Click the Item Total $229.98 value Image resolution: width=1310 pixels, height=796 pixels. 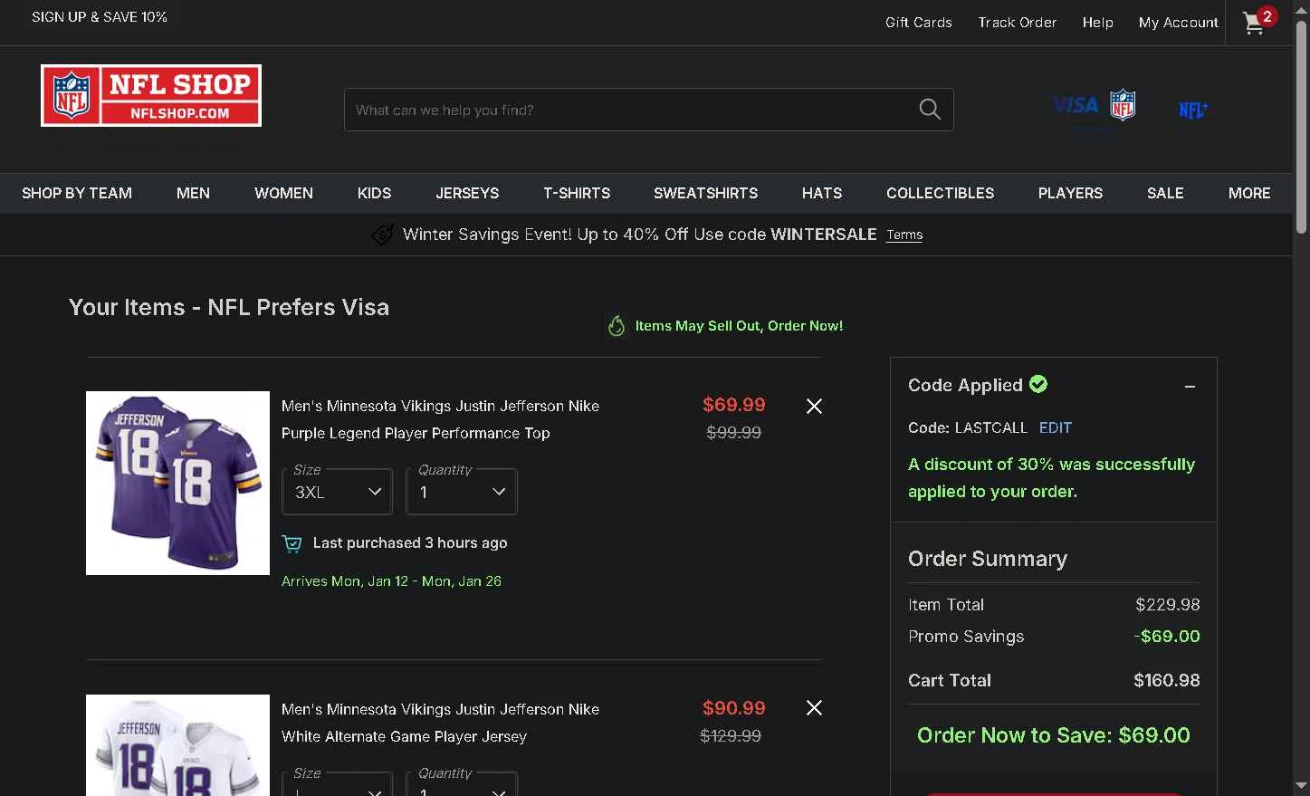[1168, 605]
